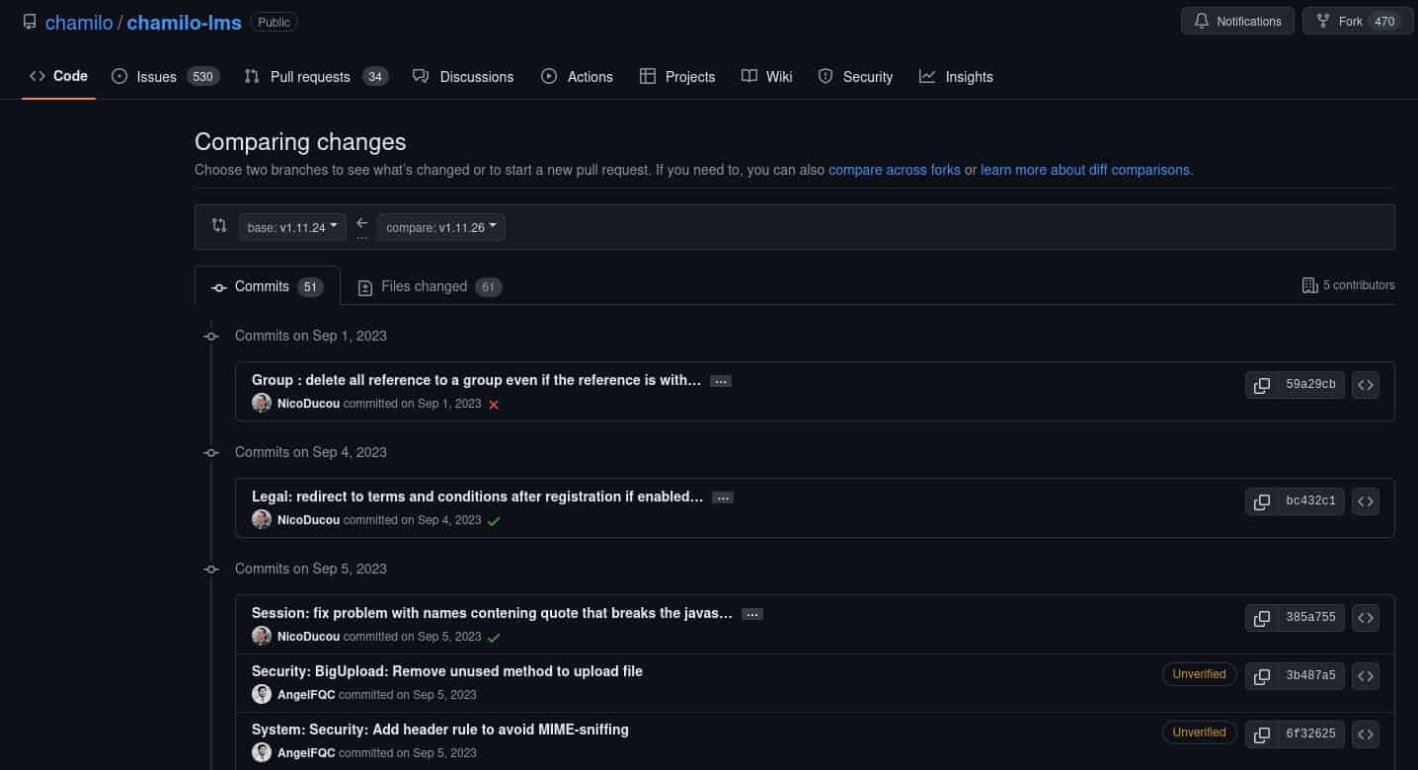
Task: Open commit hash 59a29cb
Action: [1310, 385]
